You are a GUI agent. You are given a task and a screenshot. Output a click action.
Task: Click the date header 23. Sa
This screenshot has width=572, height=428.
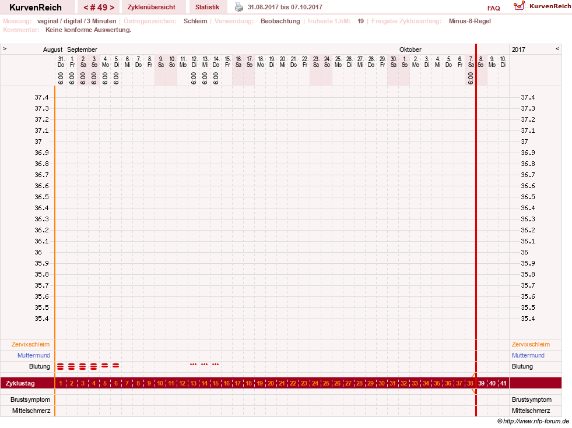tap(316, 62)
